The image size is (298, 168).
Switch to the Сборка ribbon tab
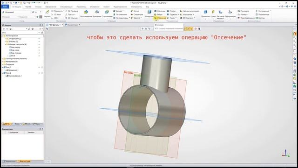pyautogui.click(x=38, y=7)
